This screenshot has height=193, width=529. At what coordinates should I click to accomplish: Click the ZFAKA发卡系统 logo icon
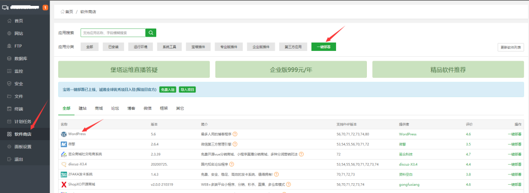tap(63, 174)
